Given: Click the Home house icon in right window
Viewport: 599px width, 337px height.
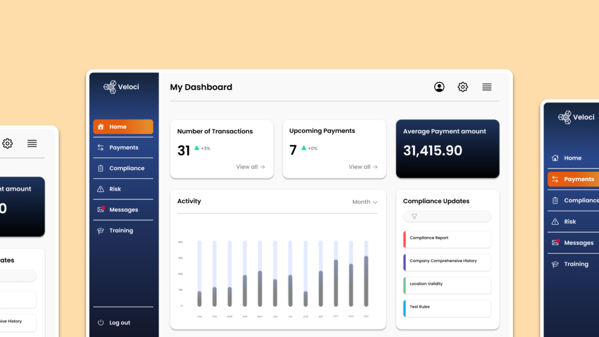Looking at the screenshot, I should (555, 158).
